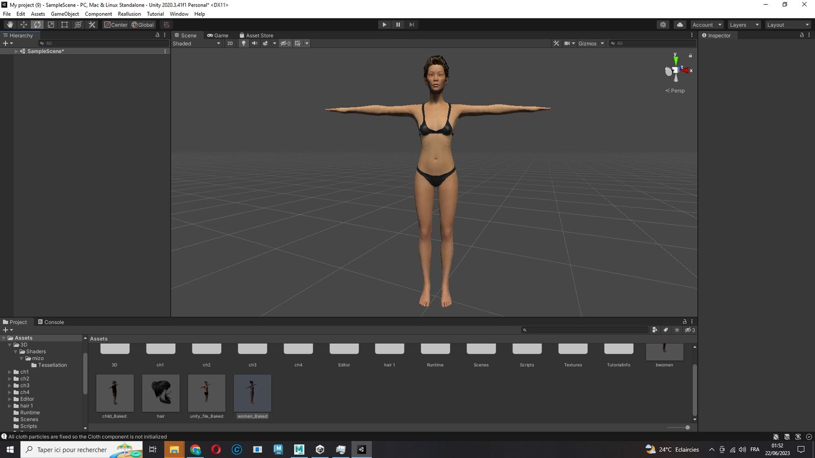Screen dimensions: 815x458
Task: Toggle Global rotation mode button
Action: pos(143,24)
